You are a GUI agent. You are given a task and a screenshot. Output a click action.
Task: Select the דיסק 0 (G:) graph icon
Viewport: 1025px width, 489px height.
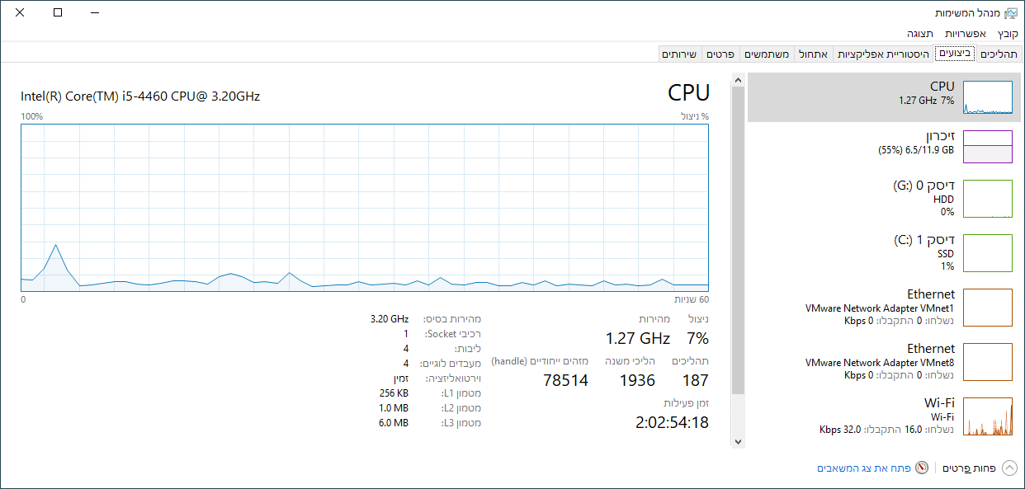coord(988,199)
